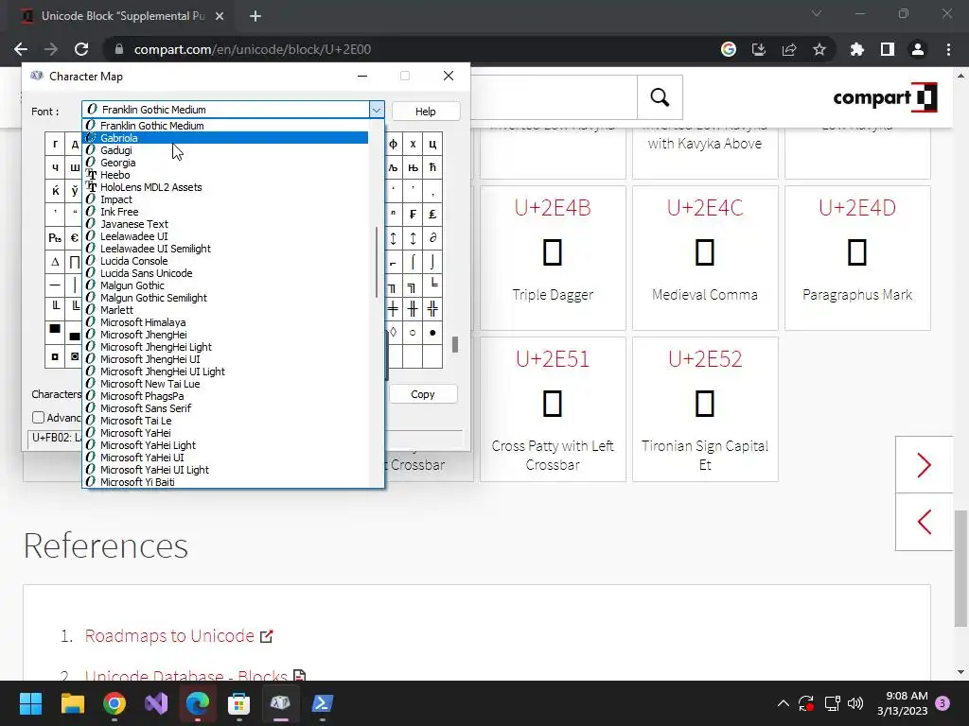Viewport: 969px width, 726px height.
Task: Collapse the Font dropdown arrow
Action: [x=377, y=110]
